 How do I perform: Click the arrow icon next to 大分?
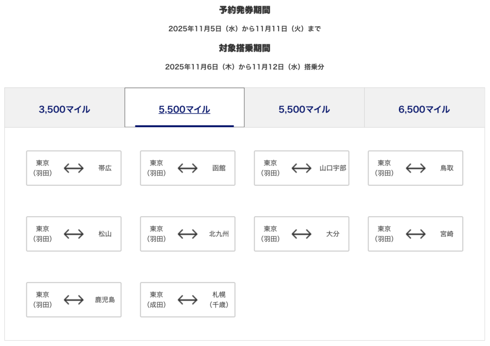(301, 234)
